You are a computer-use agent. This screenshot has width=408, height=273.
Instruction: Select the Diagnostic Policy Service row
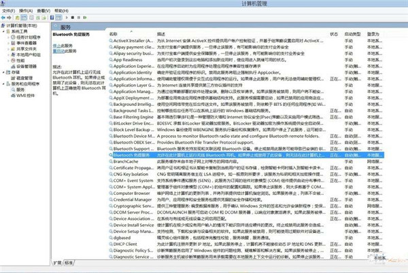(x=246, y=251)
